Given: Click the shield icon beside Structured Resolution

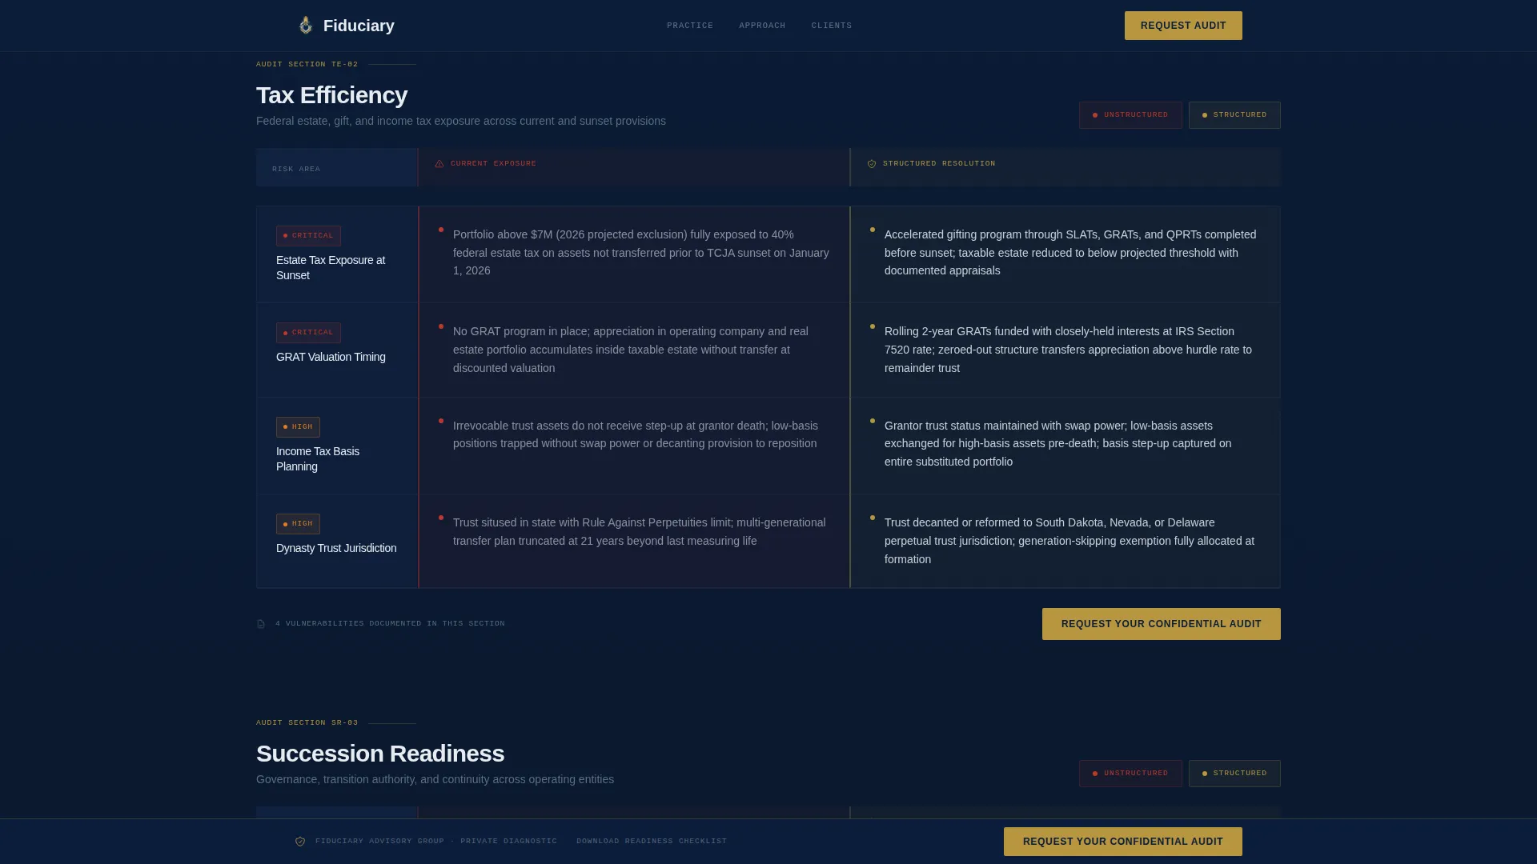Looking at the screenshot, I should (x=872, y=164).
